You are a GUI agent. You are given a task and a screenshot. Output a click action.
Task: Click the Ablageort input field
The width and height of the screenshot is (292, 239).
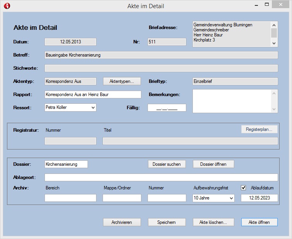click(x=161, y=177)
